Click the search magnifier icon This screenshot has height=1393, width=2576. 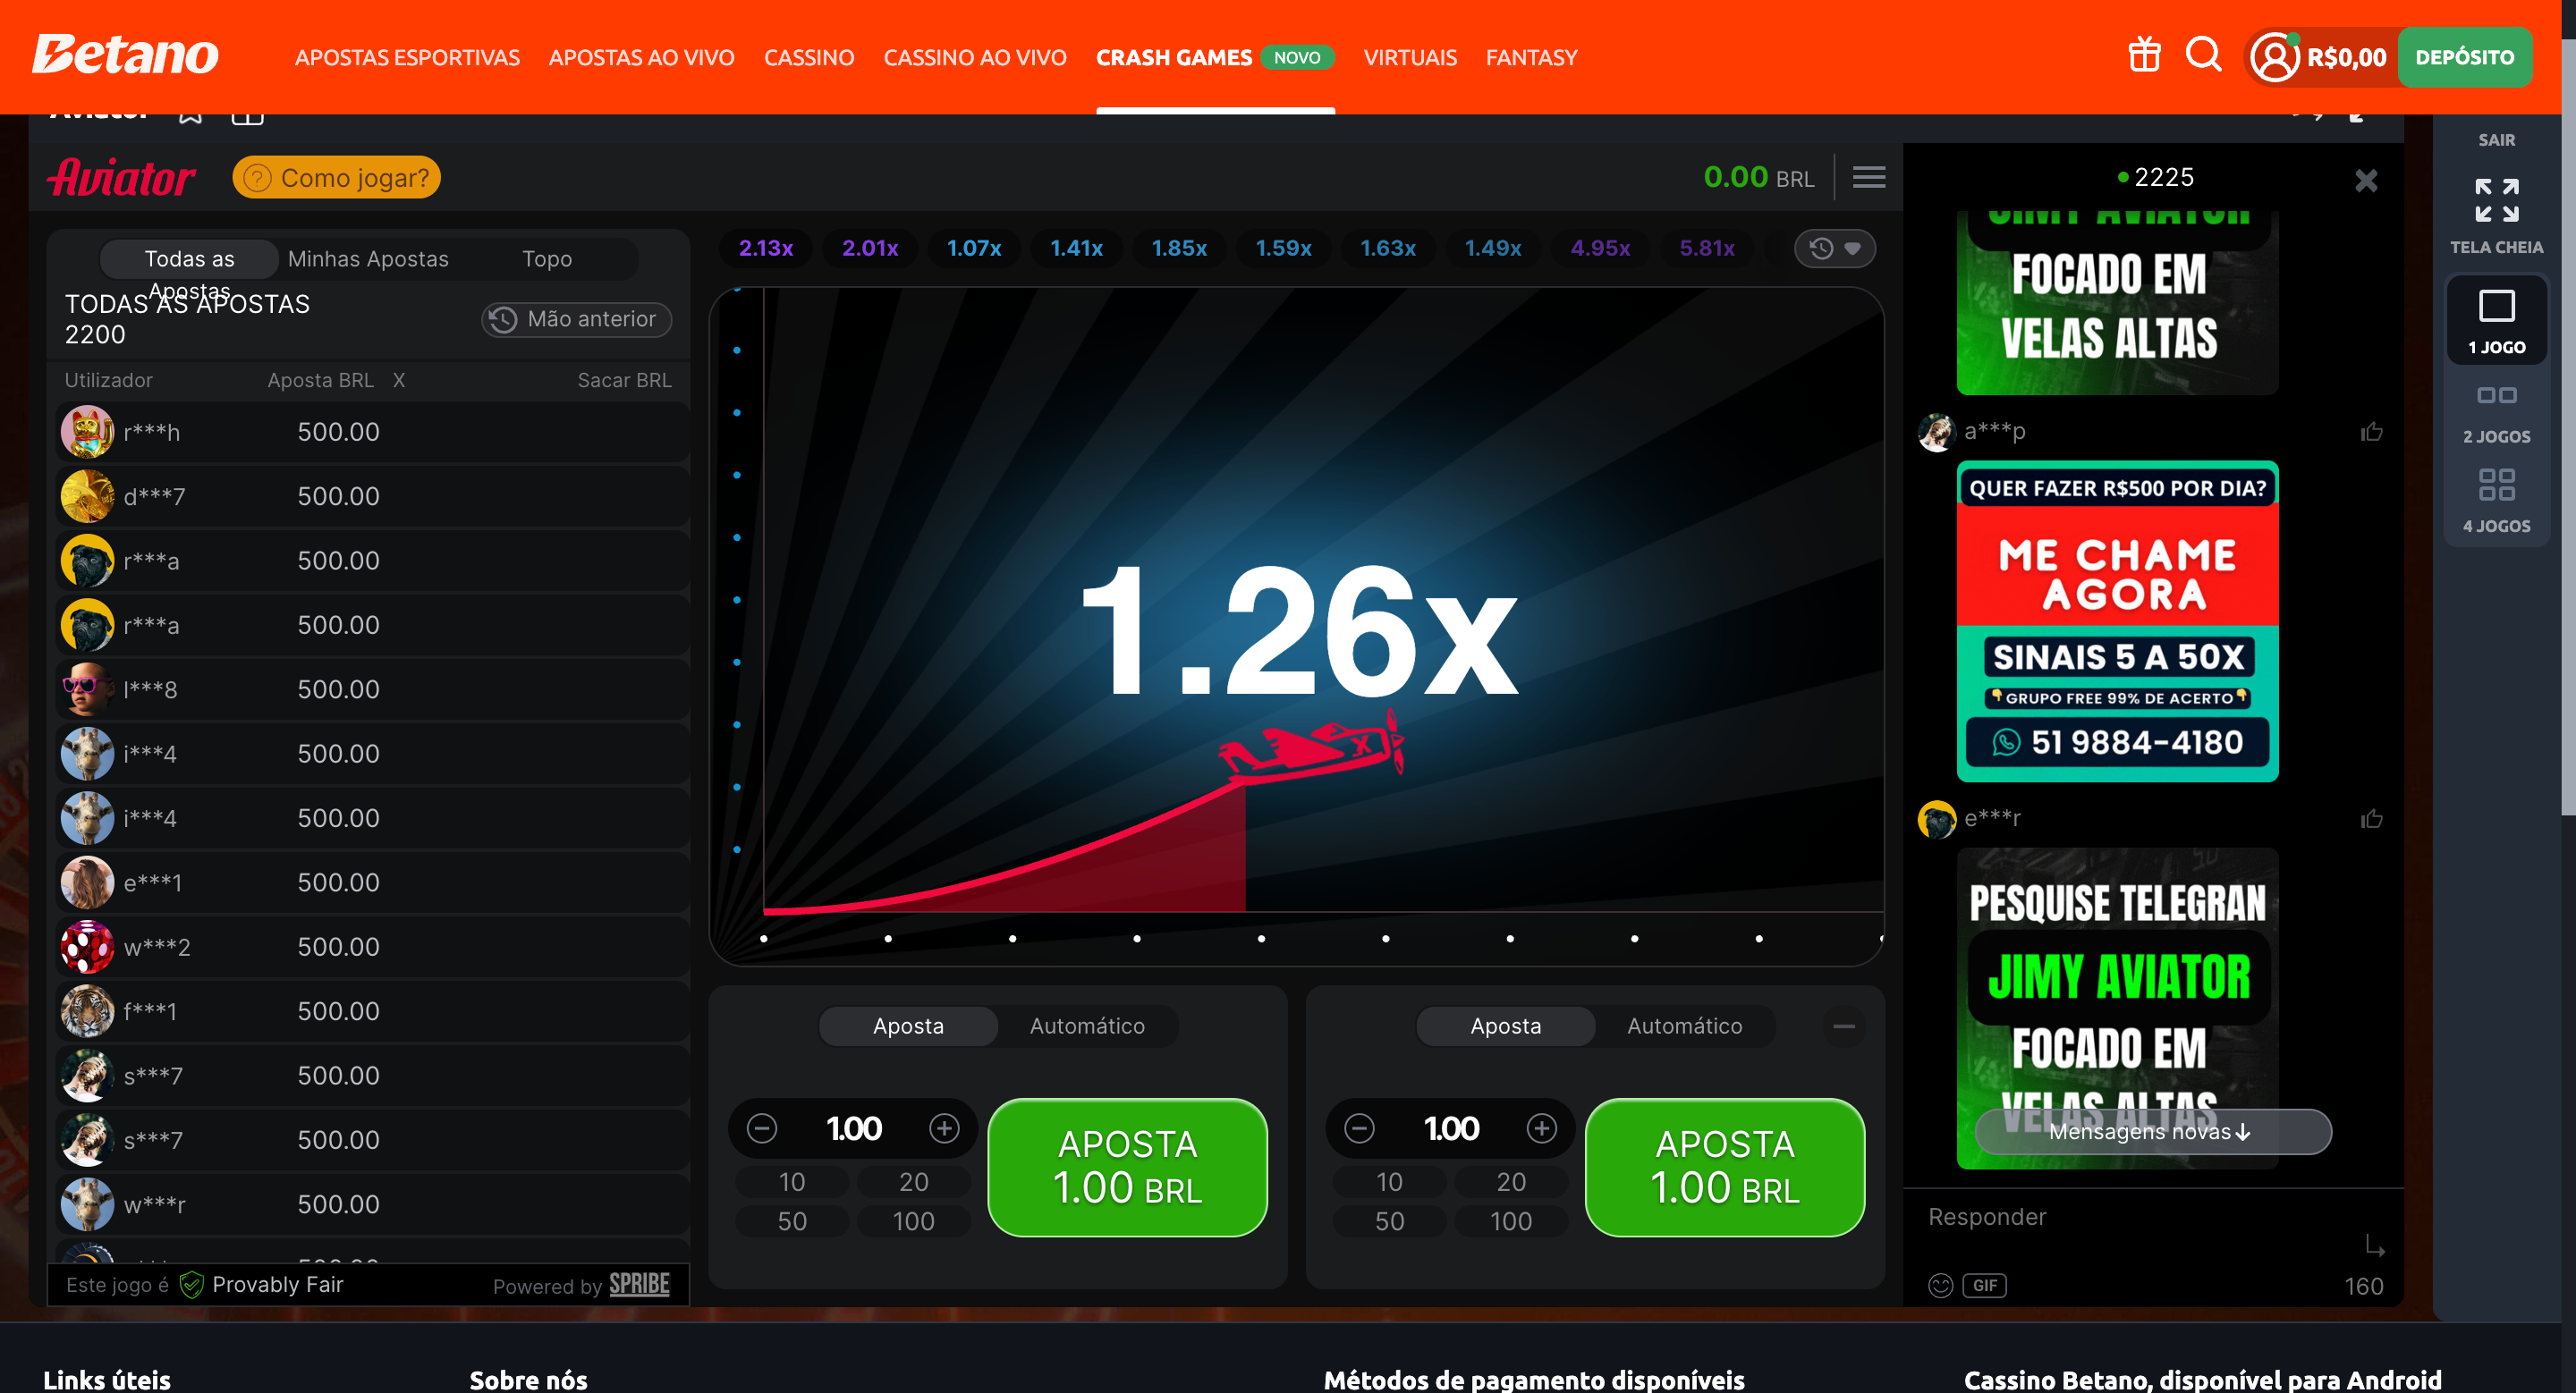[x=2203, y=55]
